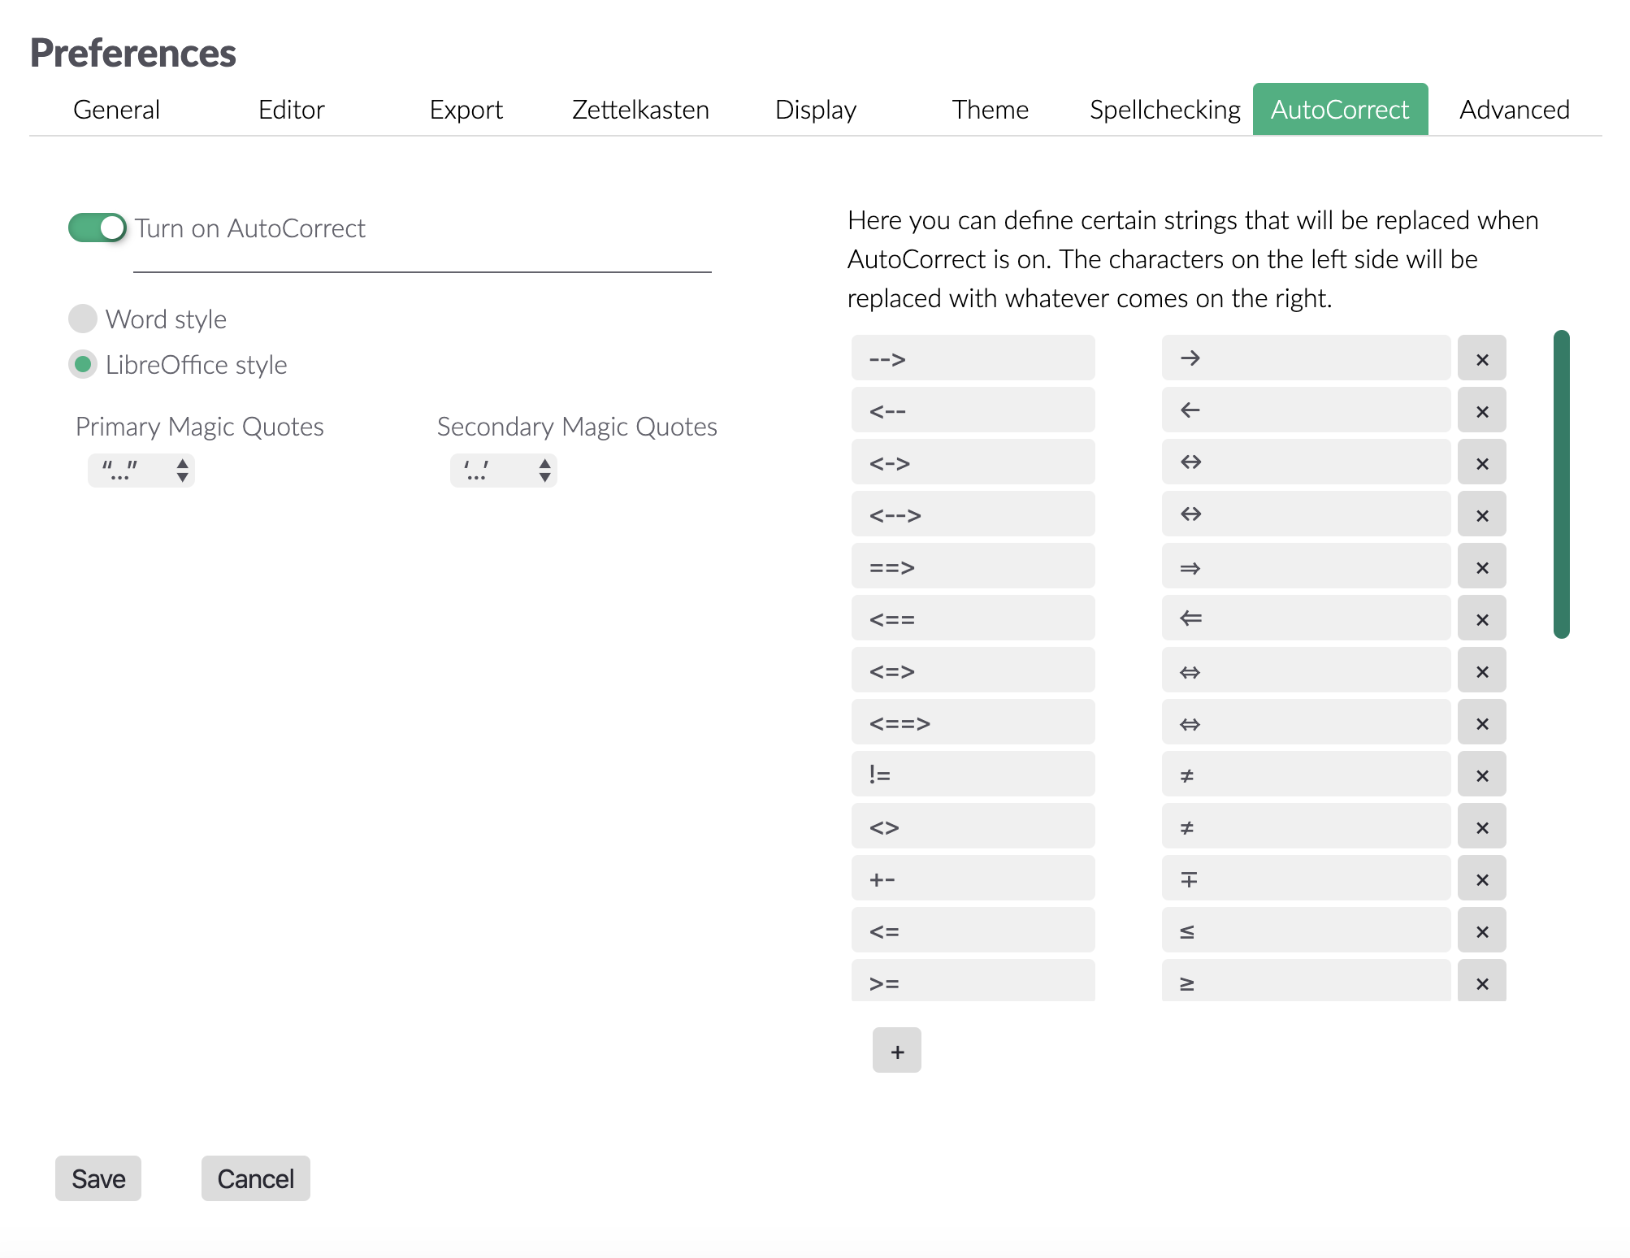Turn off AutoCorrect

click(96, 228)
